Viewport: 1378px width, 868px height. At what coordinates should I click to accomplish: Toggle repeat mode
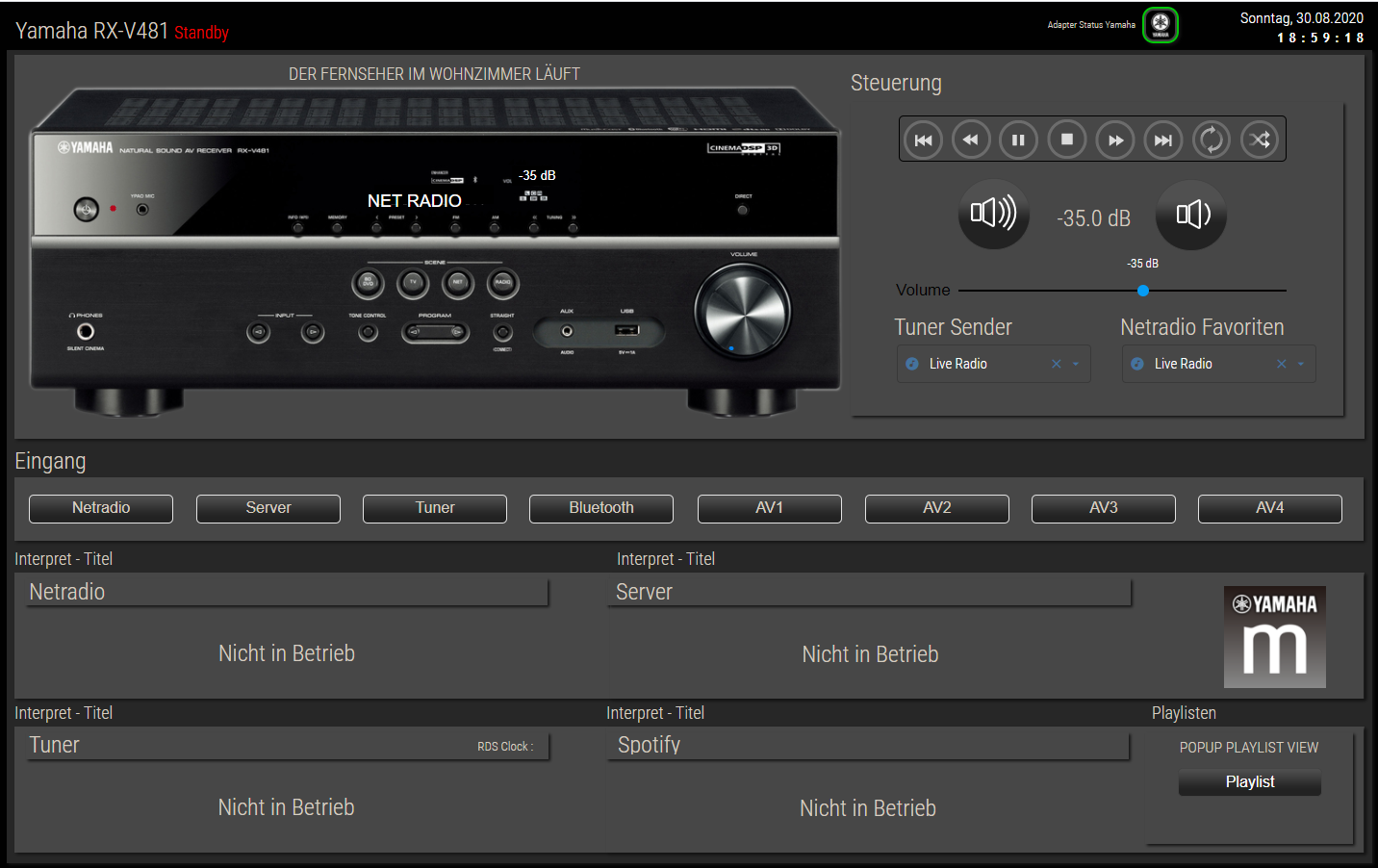[x=1211, y=140]
